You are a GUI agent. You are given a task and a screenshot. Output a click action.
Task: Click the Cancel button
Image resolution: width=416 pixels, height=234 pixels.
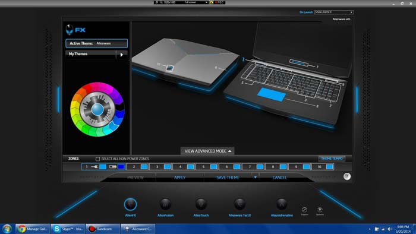pos(280,178)
